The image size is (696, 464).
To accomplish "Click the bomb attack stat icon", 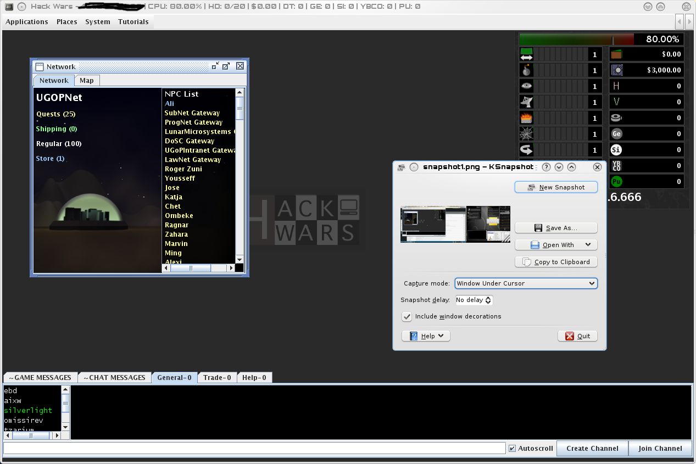I will pyautogui.click(x=526, y=70).
